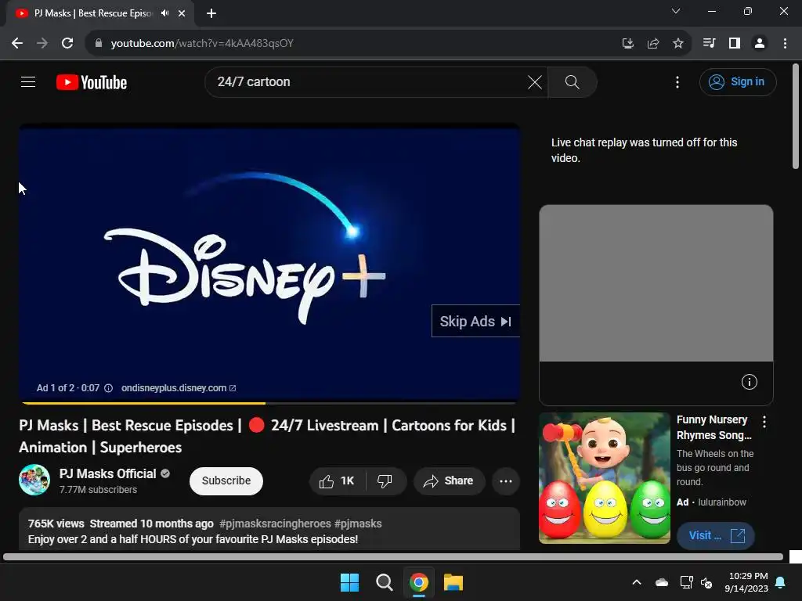Expand the description starting with 765K views

click(x=269, y=530)
